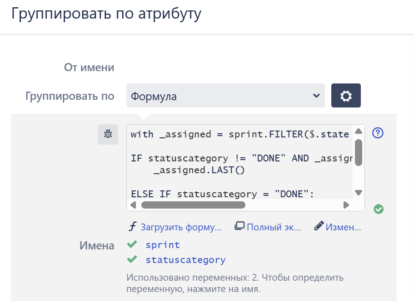Open the Группировать по dropdown
The width and height of the screenshot is (414, 302).
225,96
